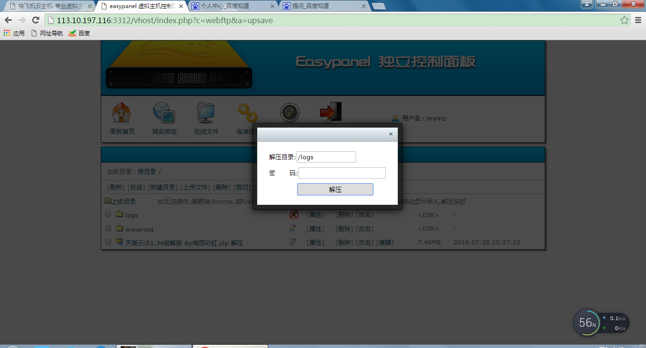Click [改名] in the wwwroot row

coord(365,228)
